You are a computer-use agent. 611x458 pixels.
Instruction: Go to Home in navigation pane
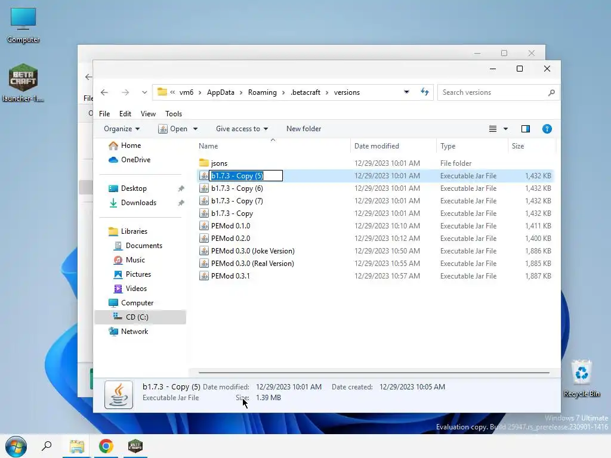[x=131, y=146]
